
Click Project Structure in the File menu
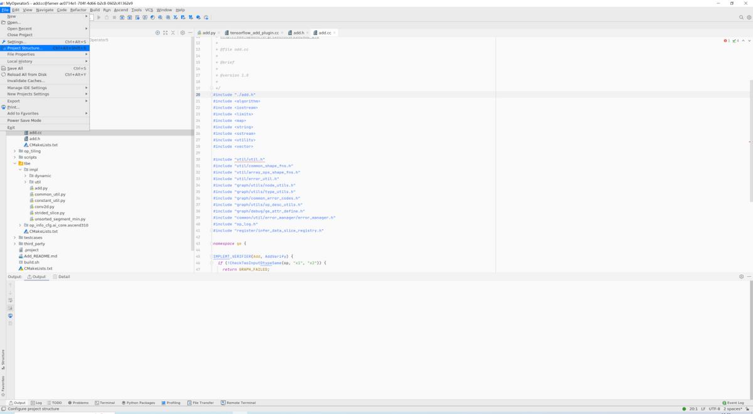[25, 48]
